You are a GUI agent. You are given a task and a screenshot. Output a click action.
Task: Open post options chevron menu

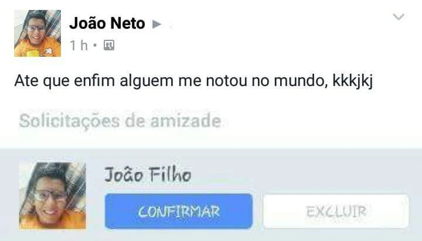pyautogui.click(x=399, y=17)
